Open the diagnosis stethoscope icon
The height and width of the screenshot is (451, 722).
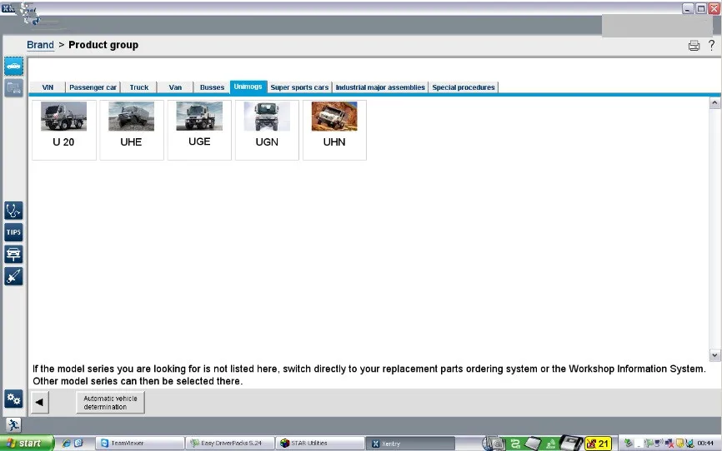click(14, 211)
